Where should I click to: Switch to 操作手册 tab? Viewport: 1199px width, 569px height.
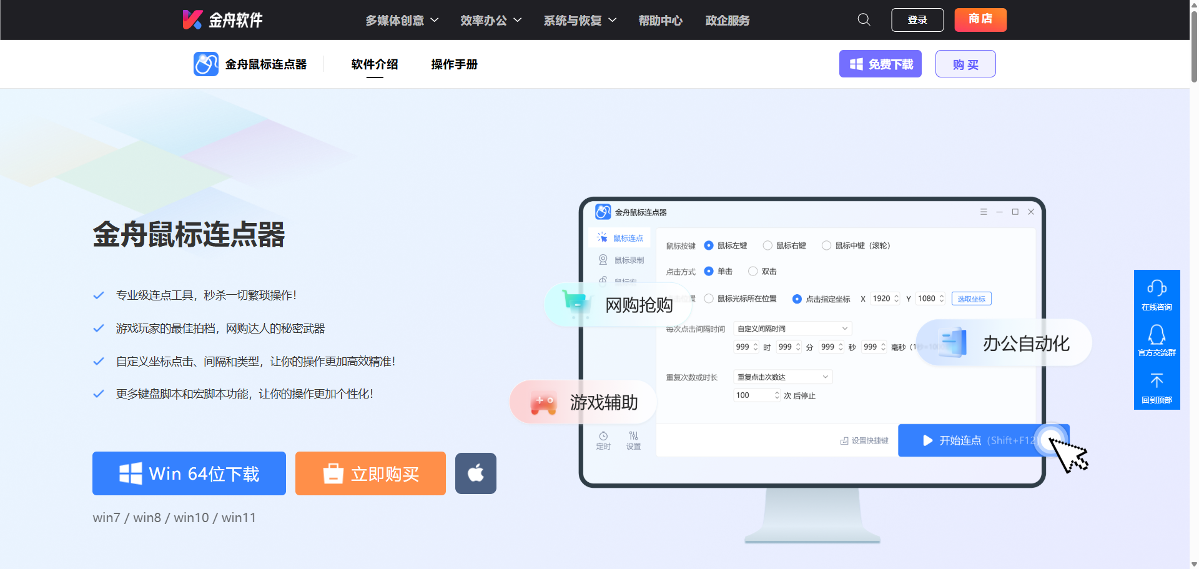tap(454, 64)
